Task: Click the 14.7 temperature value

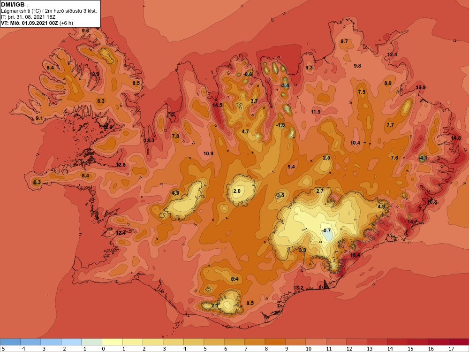Action: 412,222
